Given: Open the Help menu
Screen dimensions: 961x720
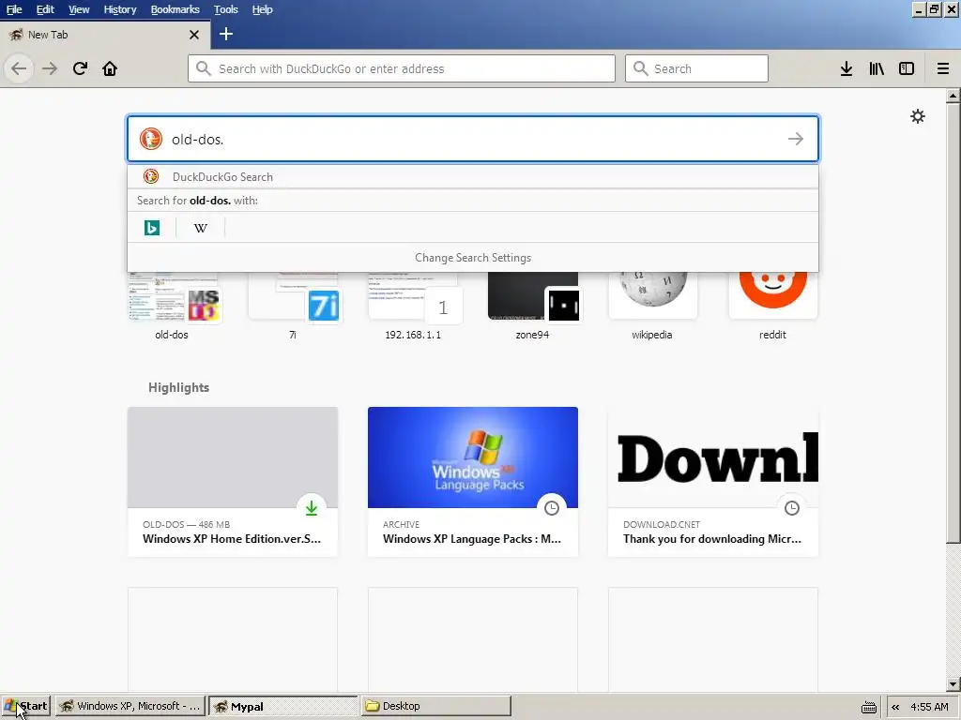Looking at the screenshot, I should (x=263, y=9).
